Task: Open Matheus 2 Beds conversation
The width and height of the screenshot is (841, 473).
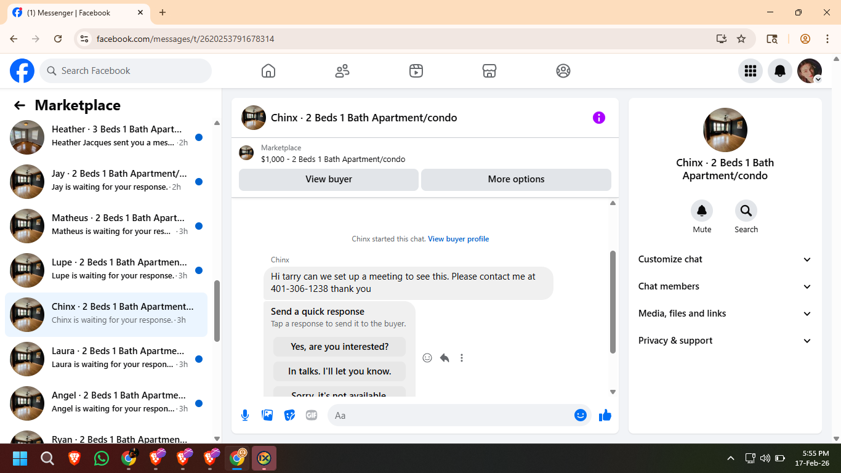Action: point(106,226)
